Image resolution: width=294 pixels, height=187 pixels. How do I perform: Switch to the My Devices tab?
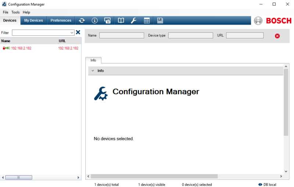[33, 21]
